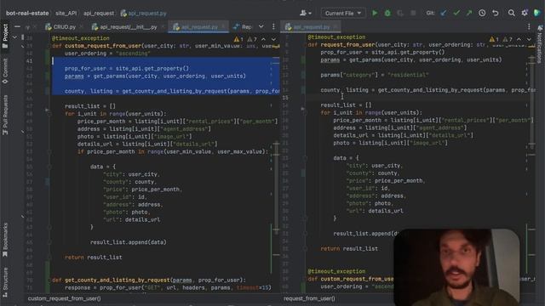Fold the for loop in left editor gutter

pyautogui.click(x=49, y=114)
